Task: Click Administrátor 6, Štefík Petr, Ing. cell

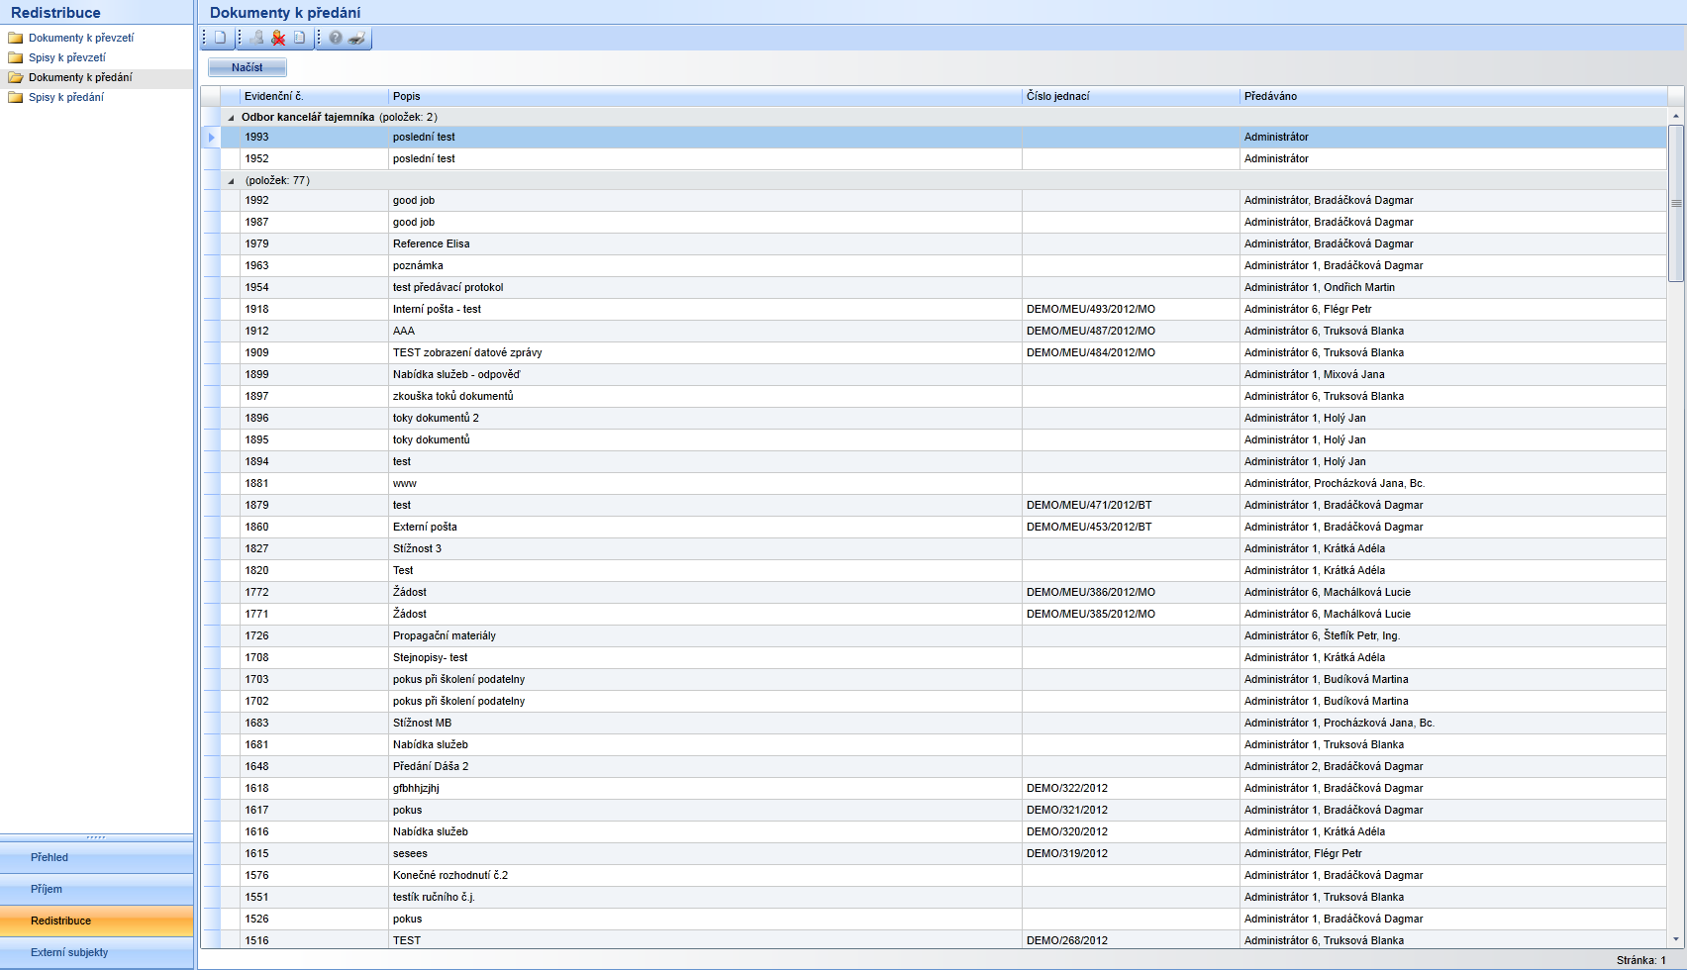Action: [x=1453, y=635]
